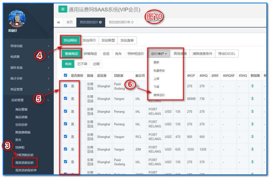Close the 我发送的运价 tab with its x icon
This screenshot has height=178, width=270.
100,22
